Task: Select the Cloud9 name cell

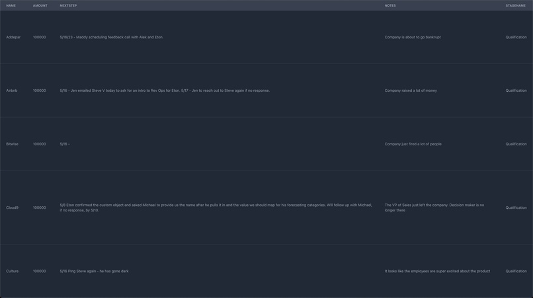Action: [13, 207]
